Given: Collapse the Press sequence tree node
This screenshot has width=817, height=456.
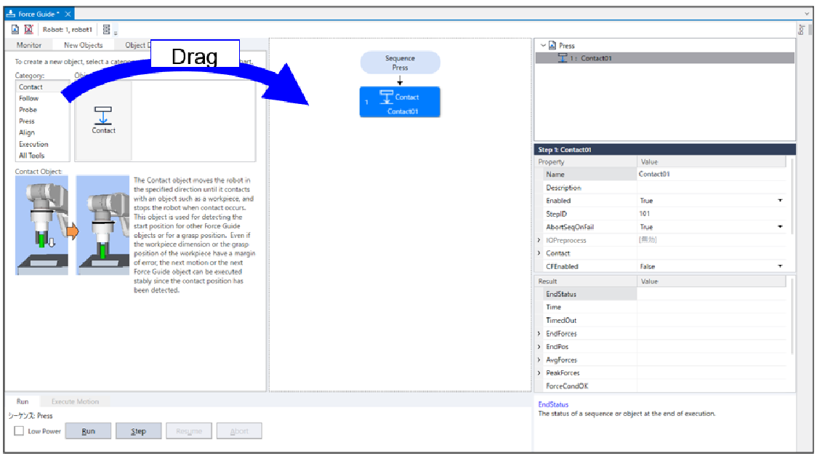Looking at the screenshot, I should [x=543, y=45].
